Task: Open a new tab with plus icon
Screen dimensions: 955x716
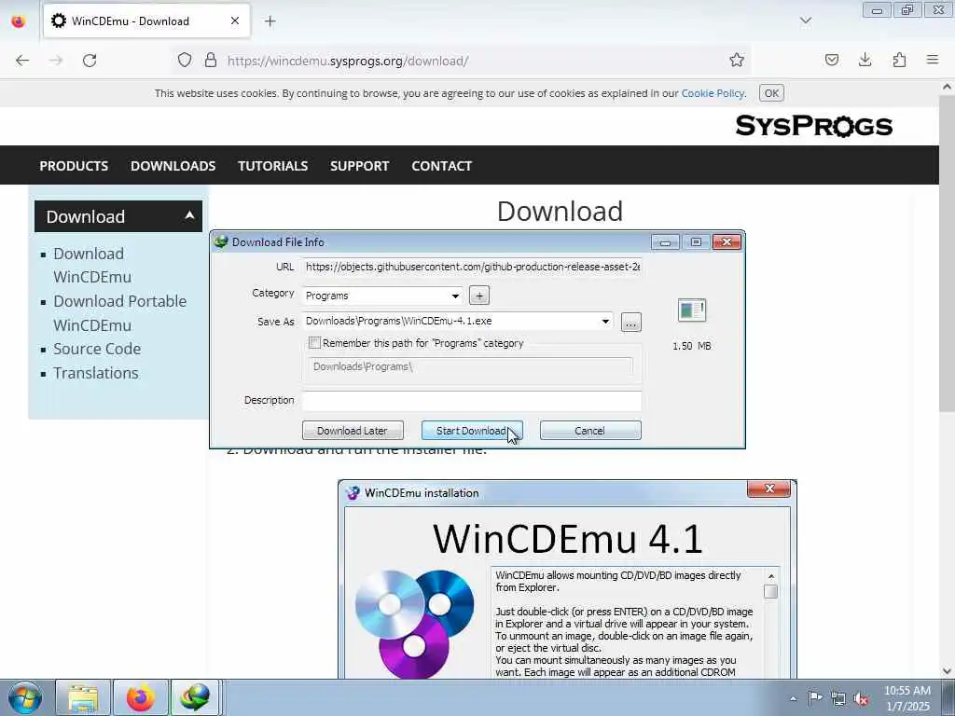Action: [270, 21]
